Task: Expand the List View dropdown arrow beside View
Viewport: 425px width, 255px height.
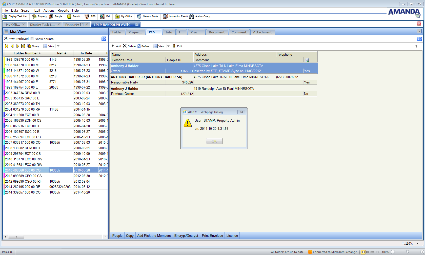Action: pyautogui.click(x=58, y=46)
